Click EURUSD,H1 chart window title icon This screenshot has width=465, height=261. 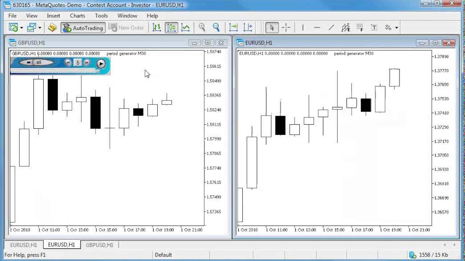click(x=240, y=43)
